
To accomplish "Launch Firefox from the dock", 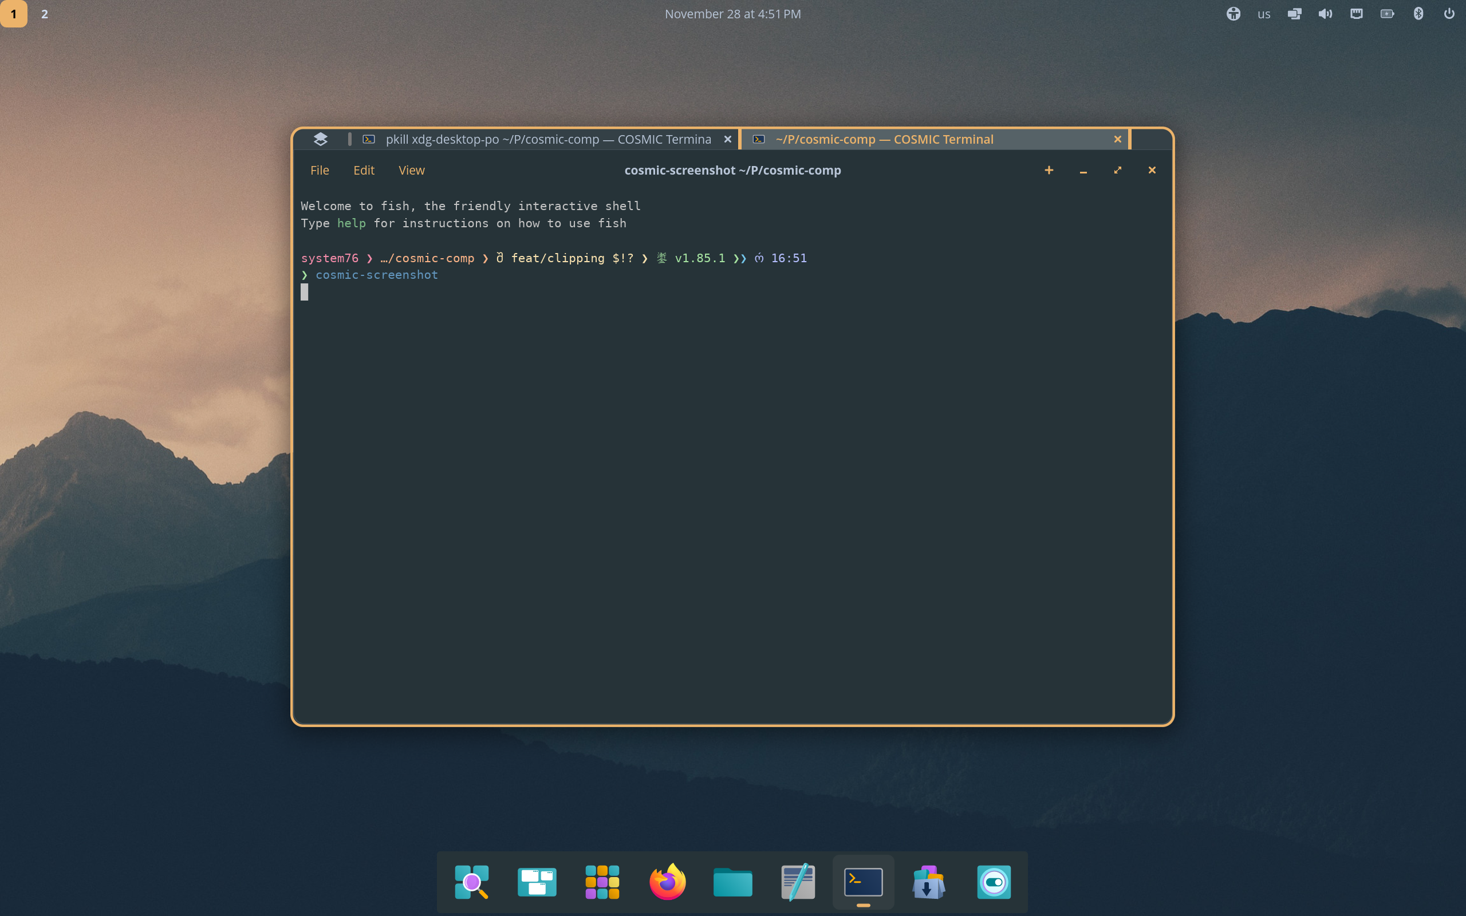I will coord(668,882).
